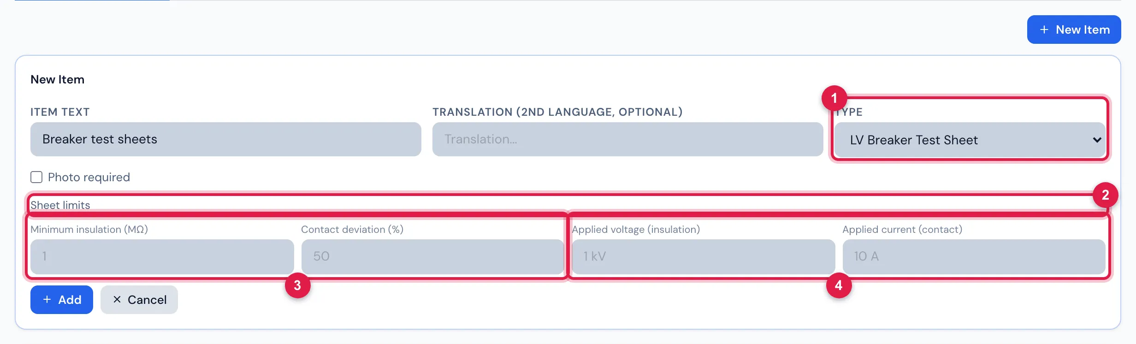Click the chevron arrow of the Type selector
1136x344 pixels.
pyautogui.click(x=1097, y=140)
